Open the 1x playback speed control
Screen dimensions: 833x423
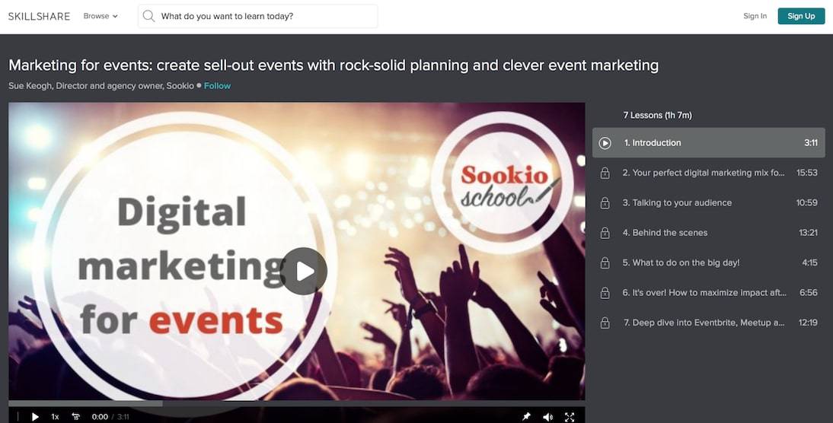55,417
